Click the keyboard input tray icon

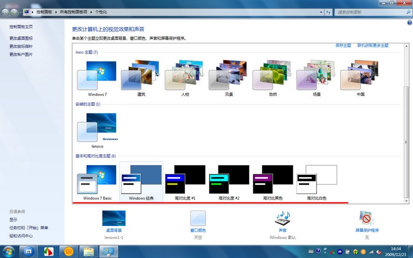(x=311, y=251)
